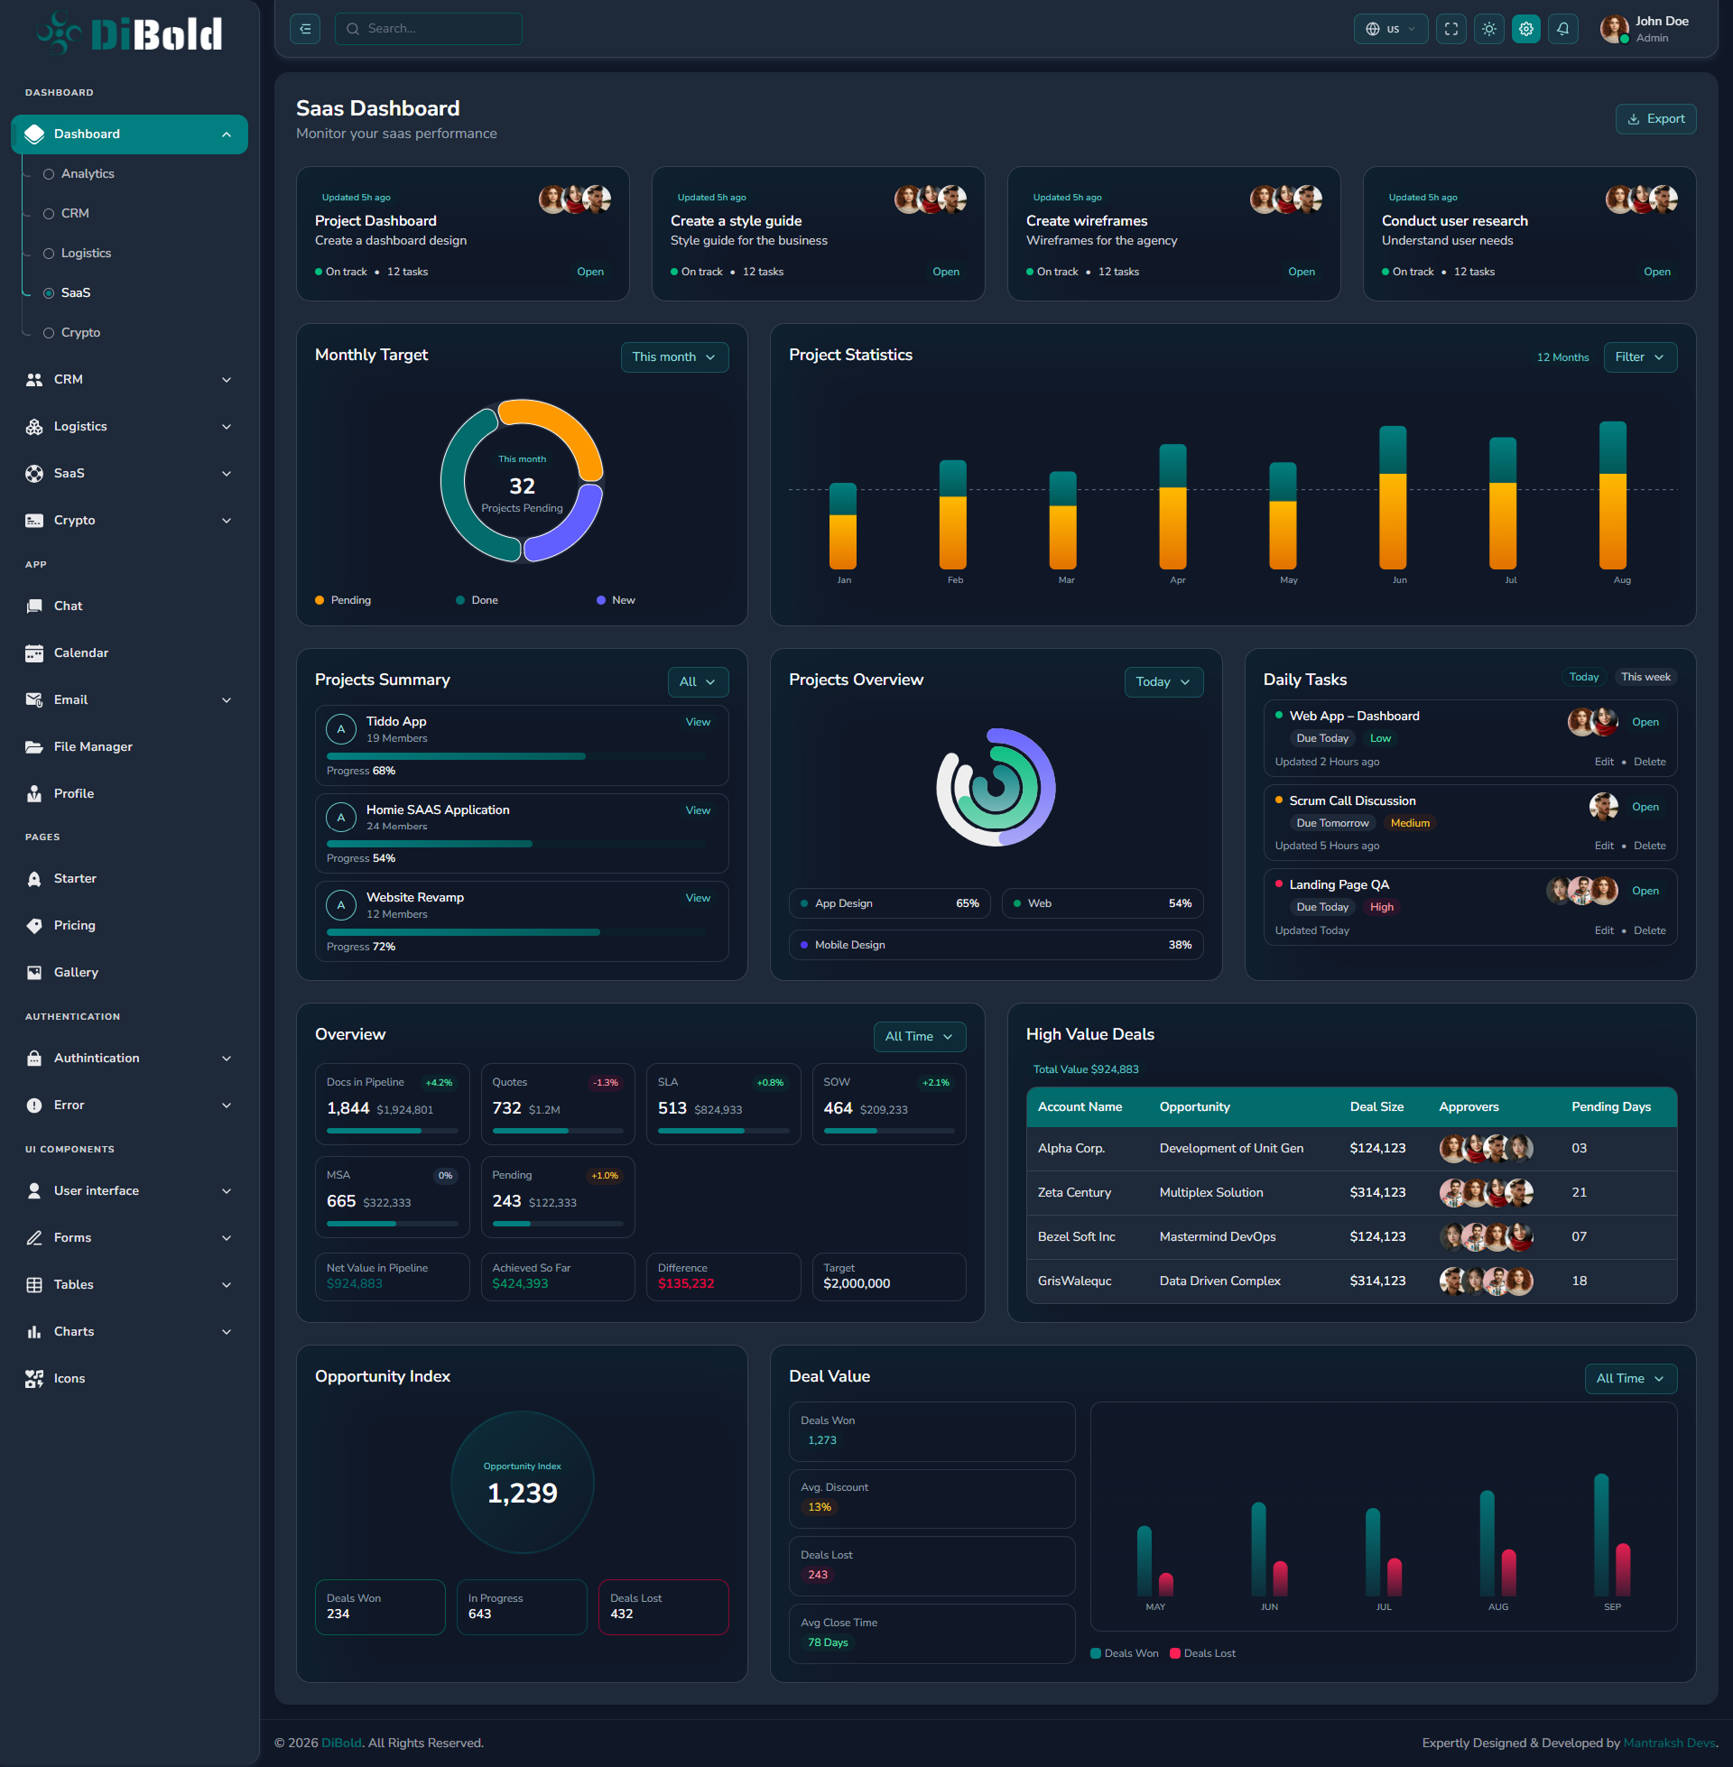The height and width of the screenshot is (1767, 1733).
Task: Click the Search input field
Action: pos(429,29)
